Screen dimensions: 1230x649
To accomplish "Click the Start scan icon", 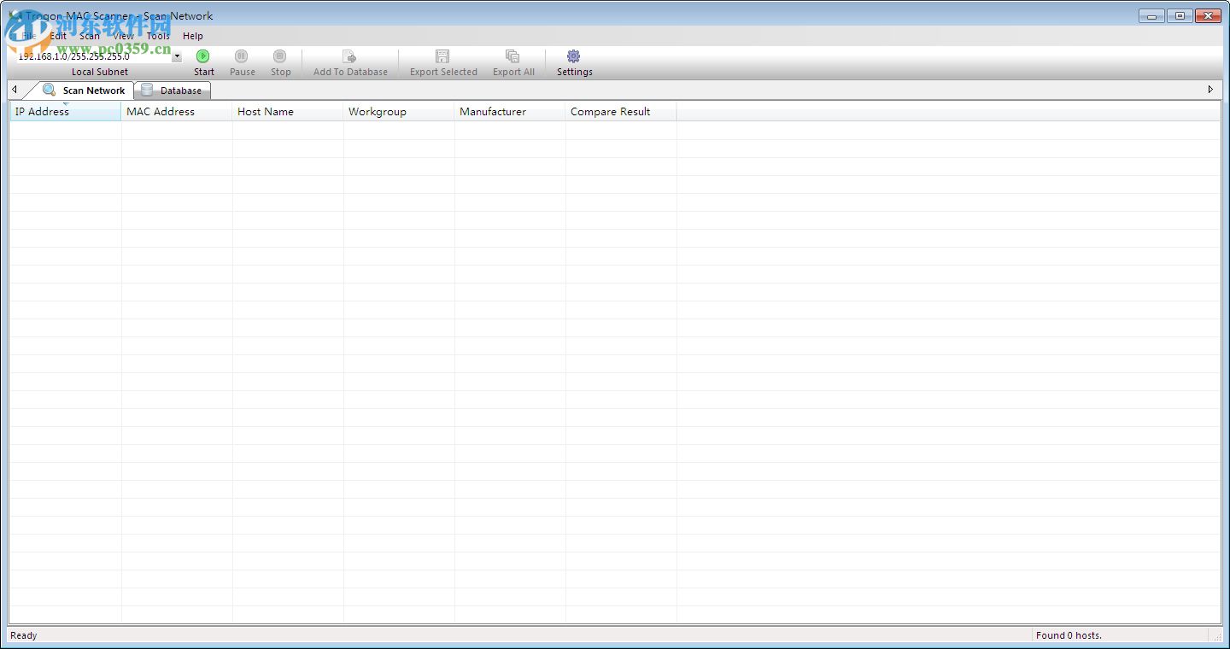I will (203, 56).
